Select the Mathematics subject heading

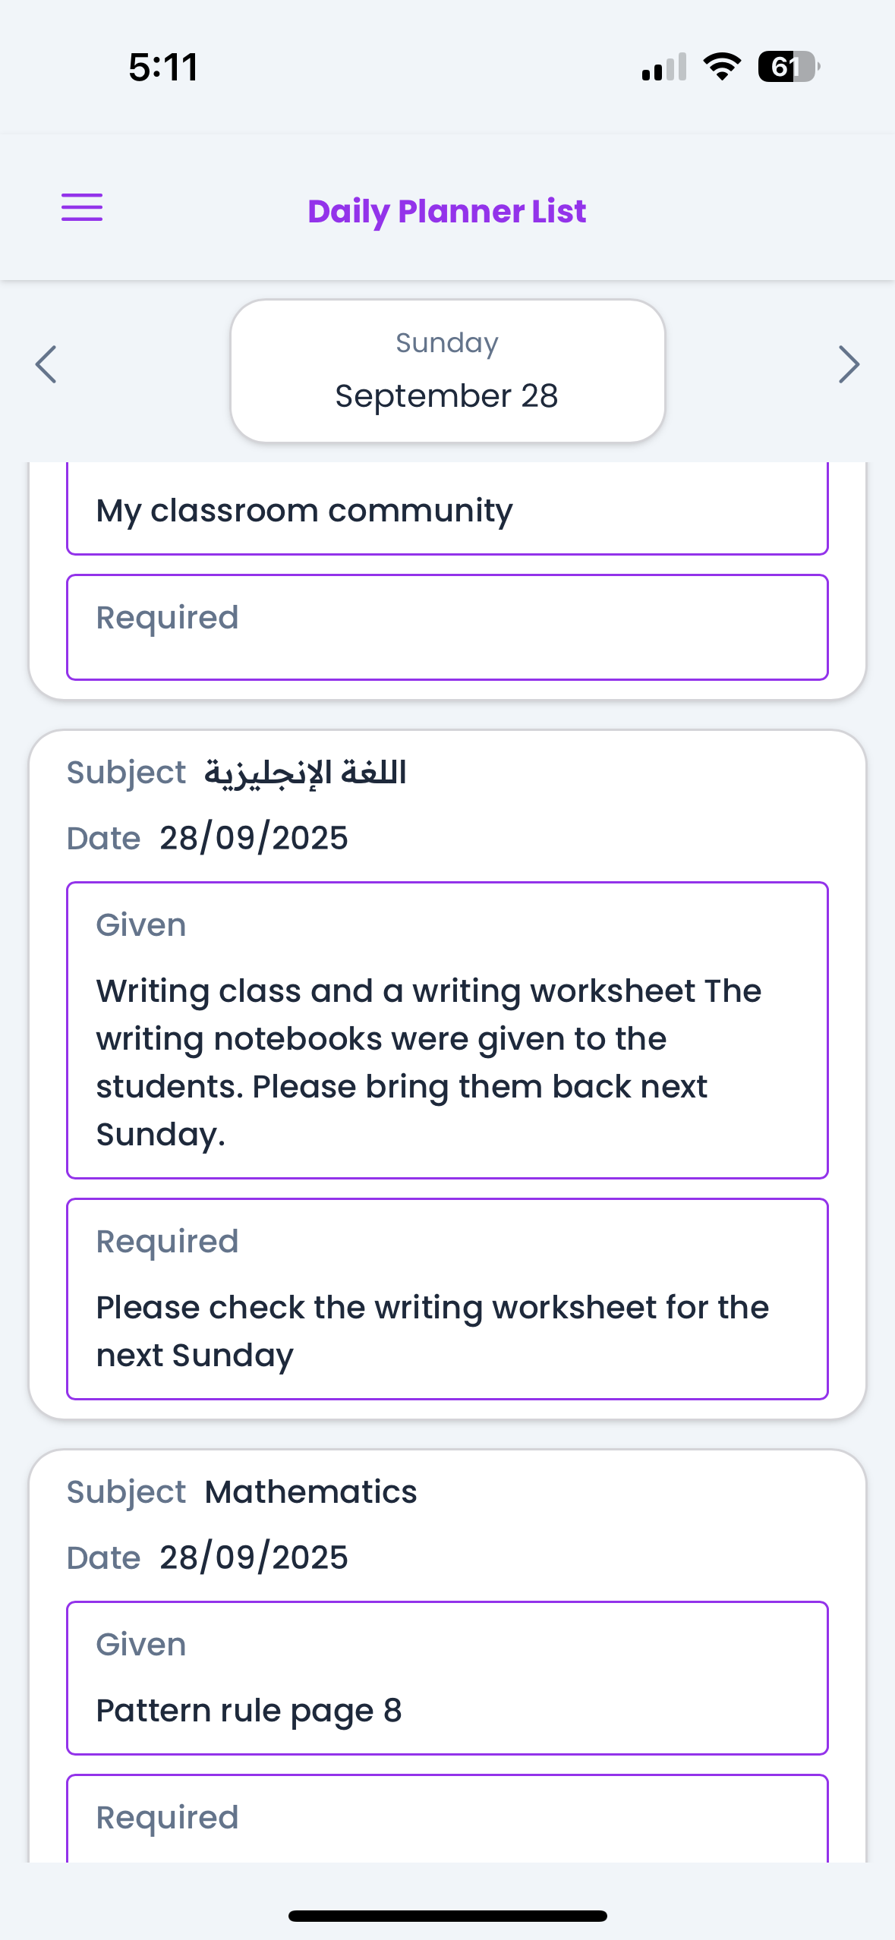310,1492
